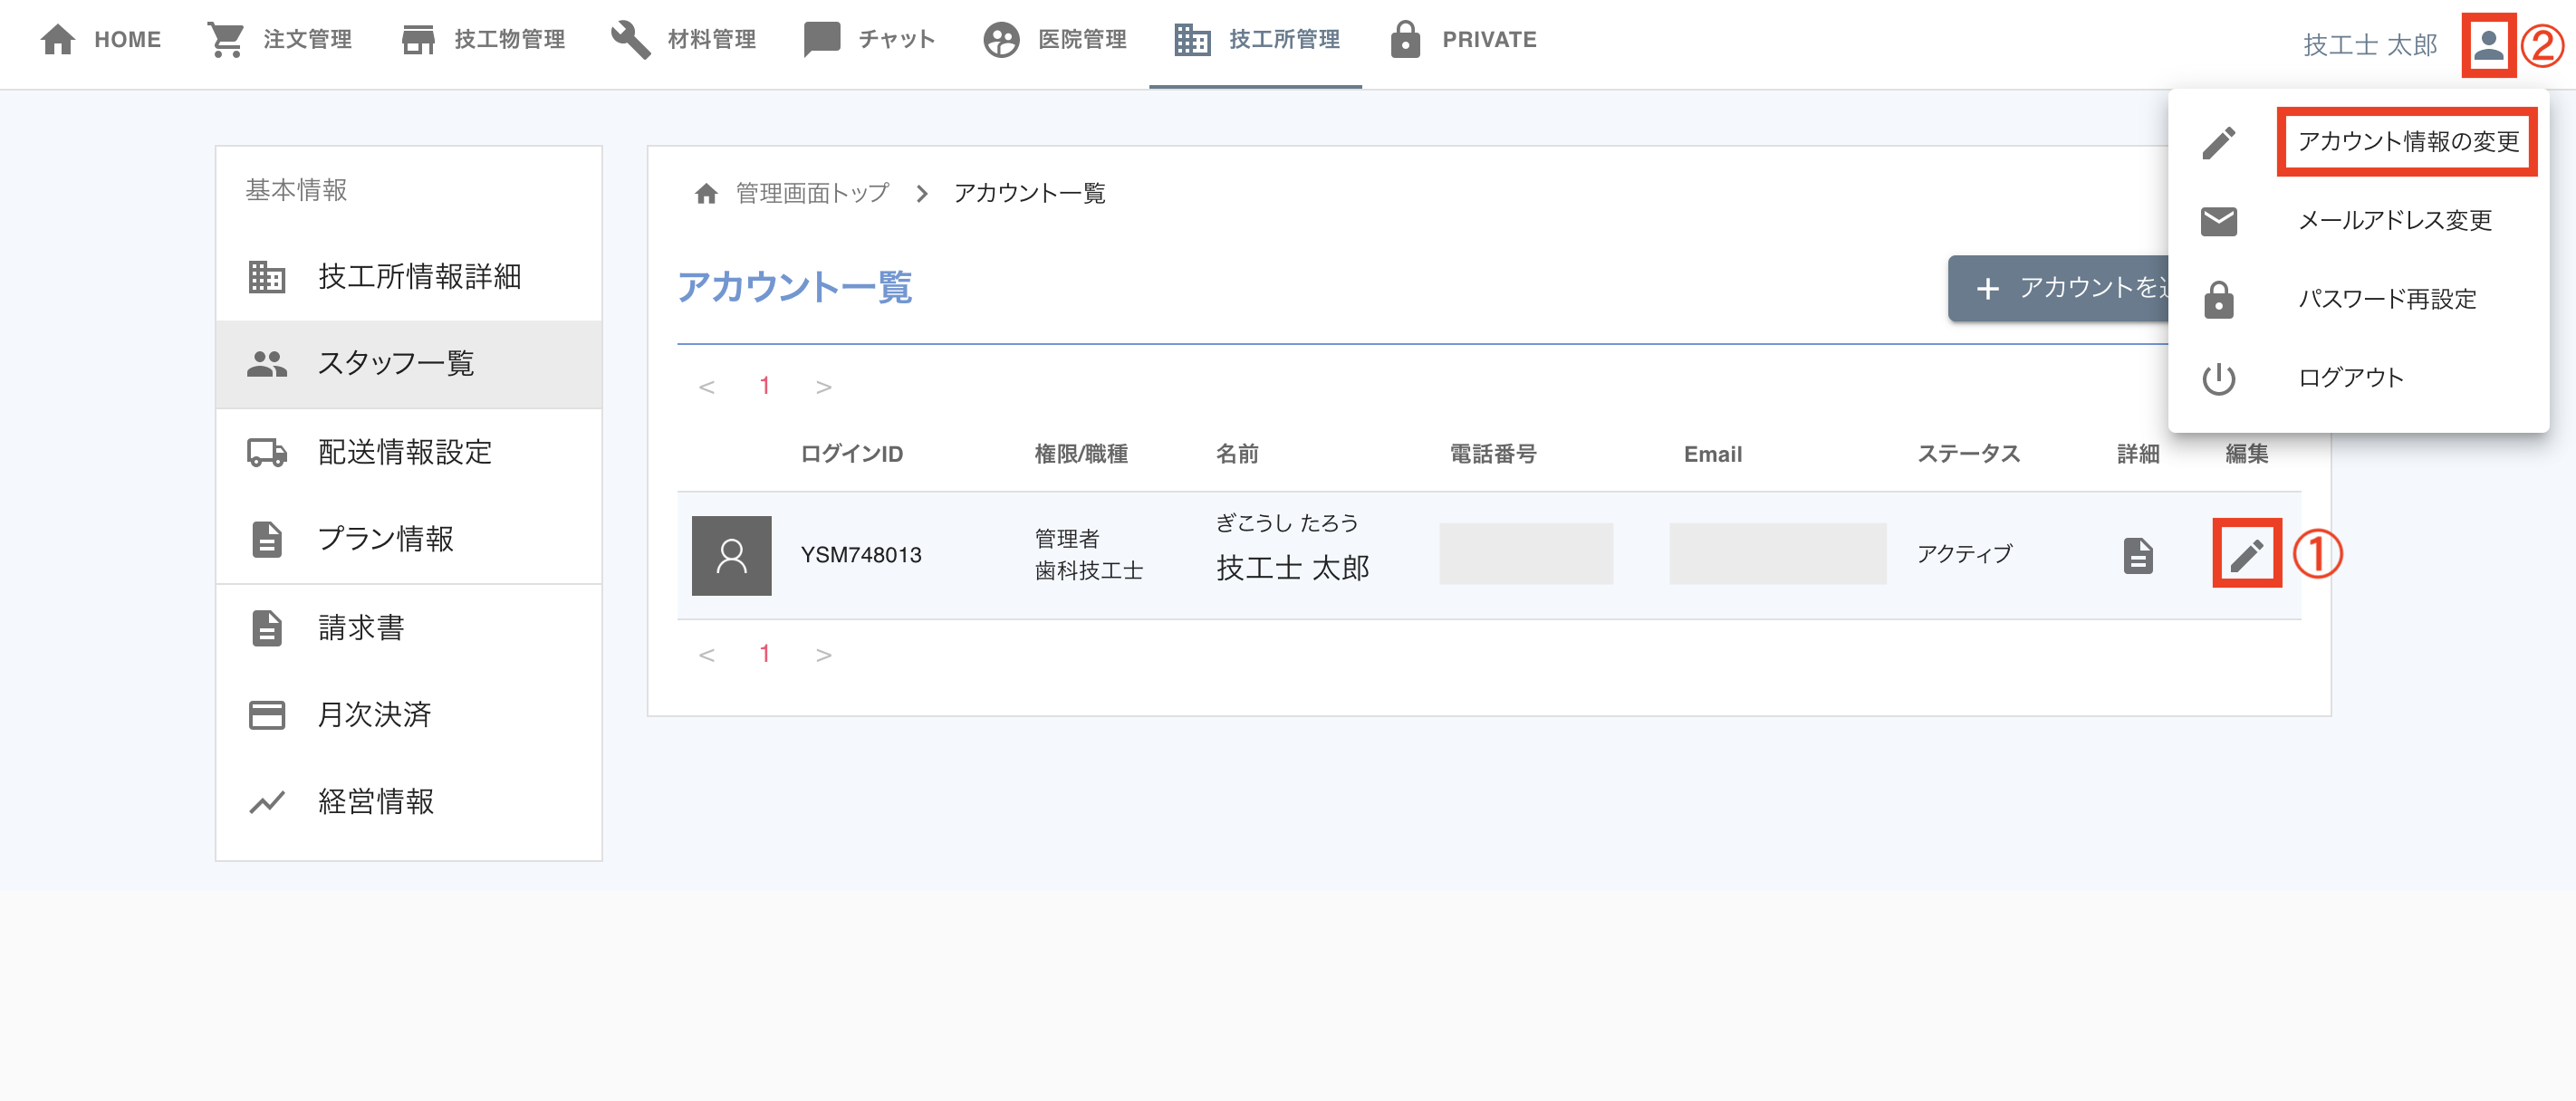
Task: Select パスワード再設定 menu entry
Action: tap(2386, 299)
